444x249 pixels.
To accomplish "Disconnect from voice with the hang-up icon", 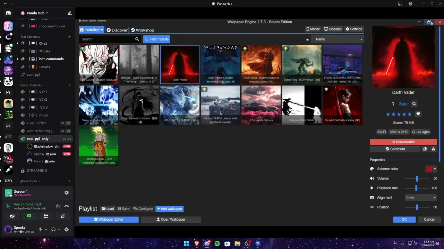I will click(67, 206).
